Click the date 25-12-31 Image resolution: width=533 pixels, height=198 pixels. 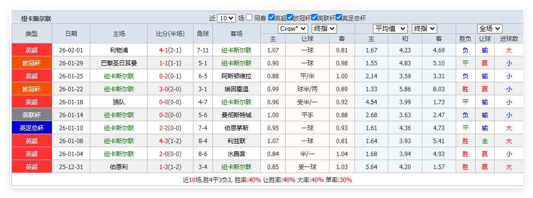point(71,167)
